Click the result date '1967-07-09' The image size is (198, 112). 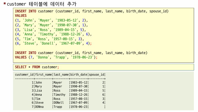point(79,103)
